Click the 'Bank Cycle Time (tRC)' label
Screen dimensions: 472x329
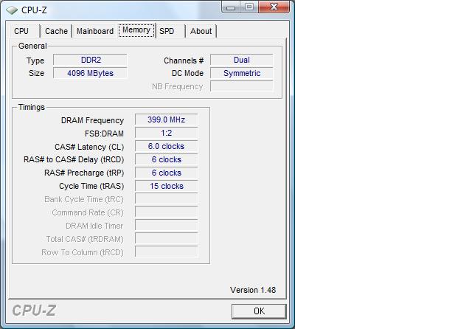pyautogui.click(x=84, y=200)
